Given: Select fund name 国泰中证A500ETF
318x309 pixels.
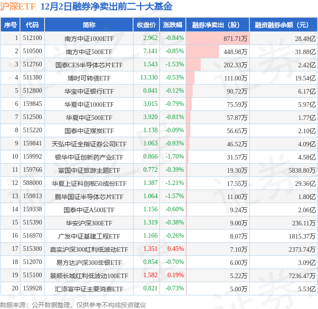Looking at the screenshot, I should pos(89,210).
